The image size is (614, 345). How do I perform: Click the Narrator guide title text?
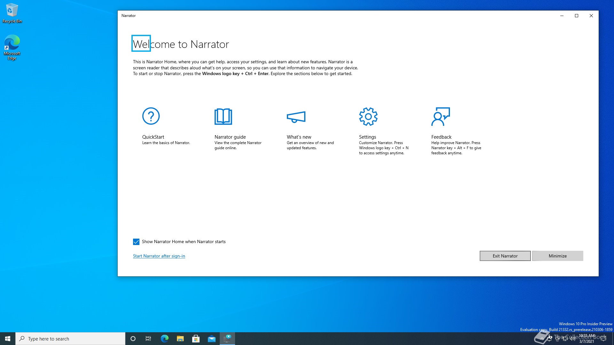coord(230,137)
